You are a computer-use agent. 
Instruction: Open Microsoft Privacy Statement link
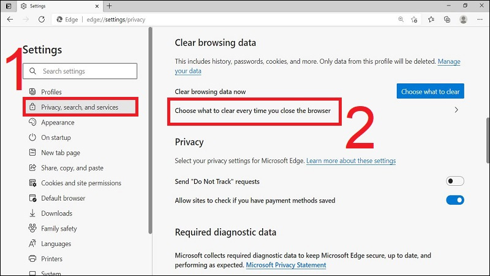285,265
